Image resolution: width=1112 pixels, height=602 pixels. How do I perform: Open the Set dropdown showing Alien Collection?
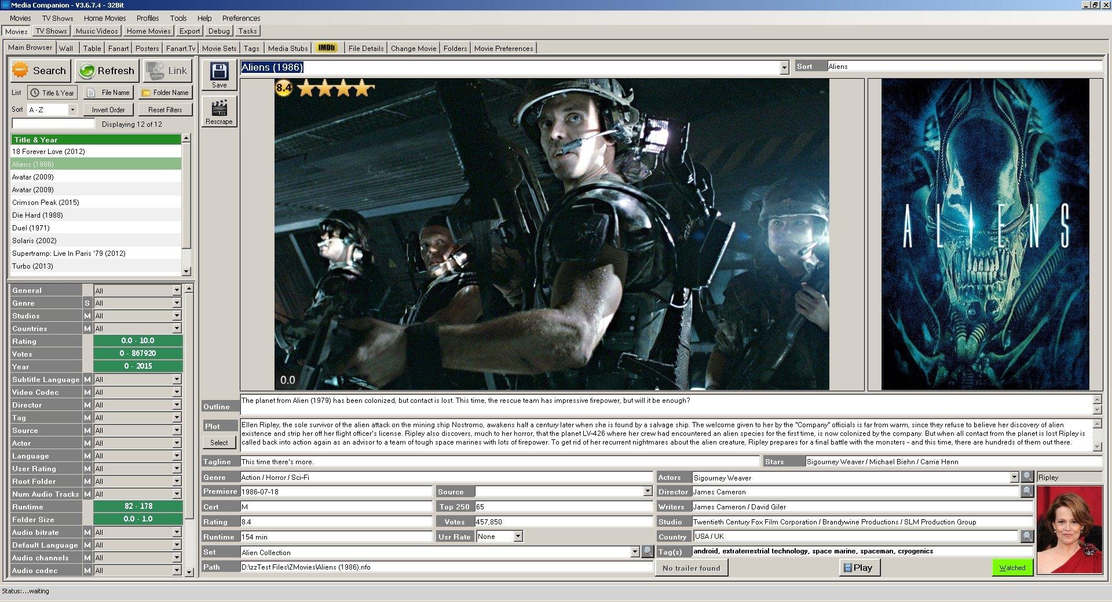click(635, 552)
